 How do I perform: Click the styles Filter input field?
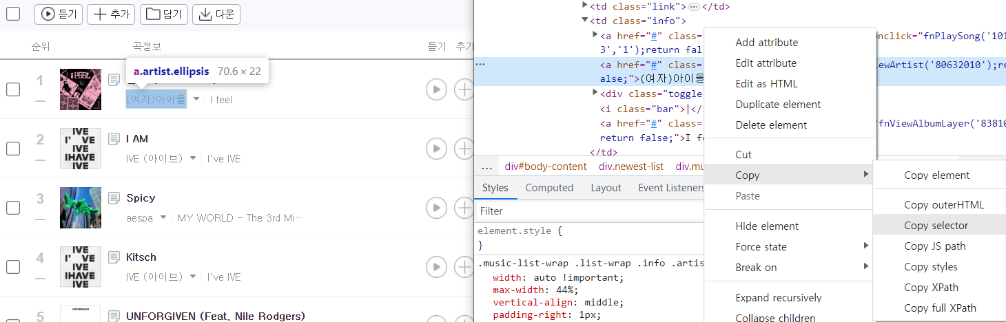(x=589, y=211)
